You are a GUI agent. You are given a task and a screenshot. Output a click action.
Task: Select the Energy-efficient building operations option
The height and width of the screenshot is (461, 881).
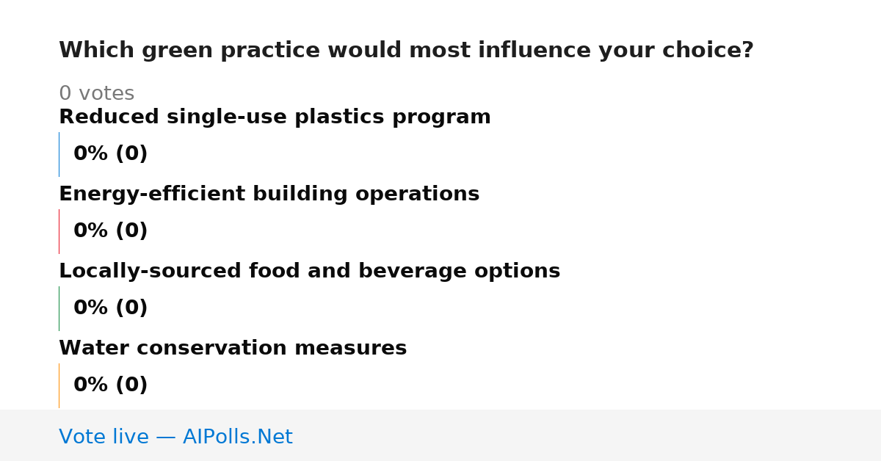(269, 194)
